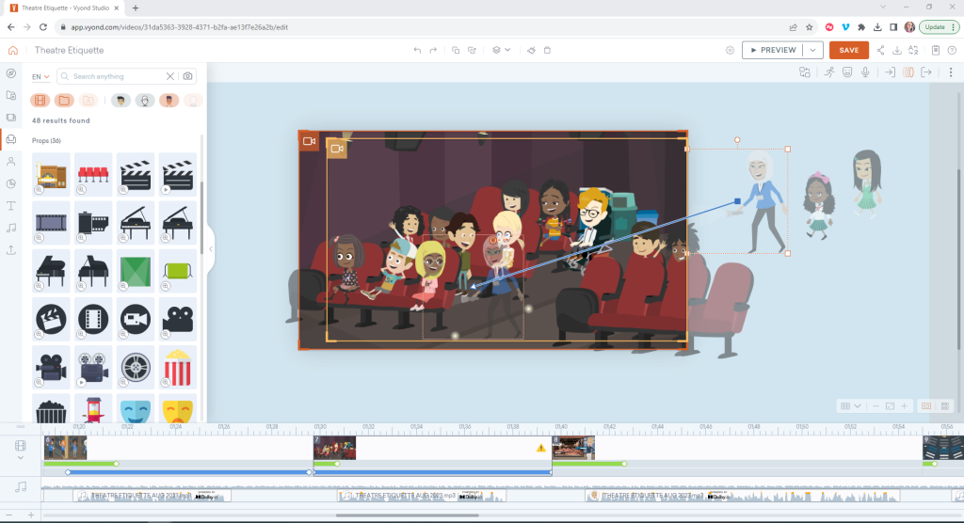This screenshot has height=523, width=964.
Task: Click the microphone Dialog icon
Action: pos(865,72)
